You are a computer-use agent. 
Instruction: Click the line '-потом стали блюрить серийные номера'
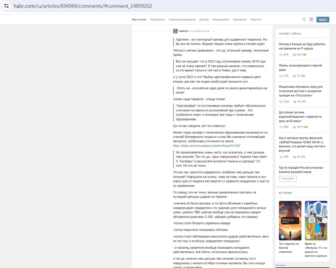pyautogui.click(x=202, y=223)
